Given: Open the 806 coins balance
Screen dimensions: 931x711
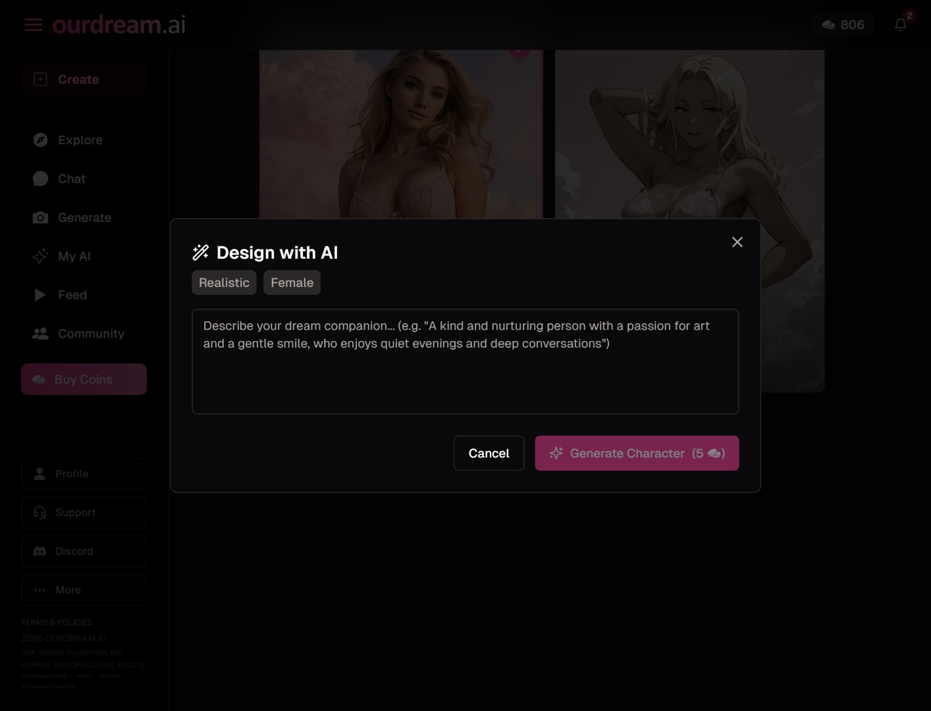Looking at the screenshot, I should click(843, 24).
